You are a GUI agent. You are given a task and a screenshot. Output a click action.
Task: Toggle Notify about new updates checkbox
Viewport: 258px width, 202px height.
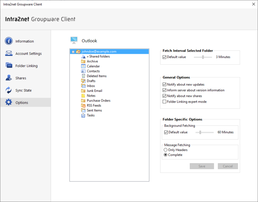click(x=164, y=84)
